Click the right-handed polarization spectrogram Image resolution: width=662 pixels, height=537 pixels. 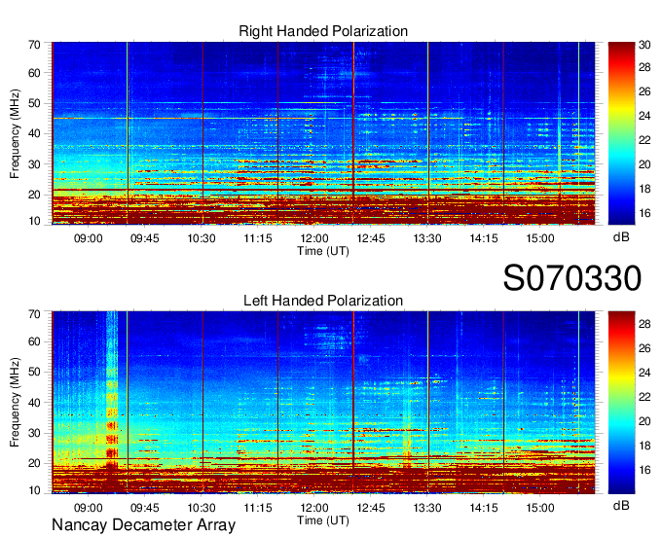pos(323,133)
